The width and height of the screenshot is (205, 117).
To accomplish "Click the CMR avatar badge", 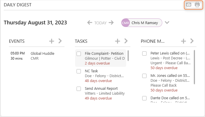I will pos(125,23).
